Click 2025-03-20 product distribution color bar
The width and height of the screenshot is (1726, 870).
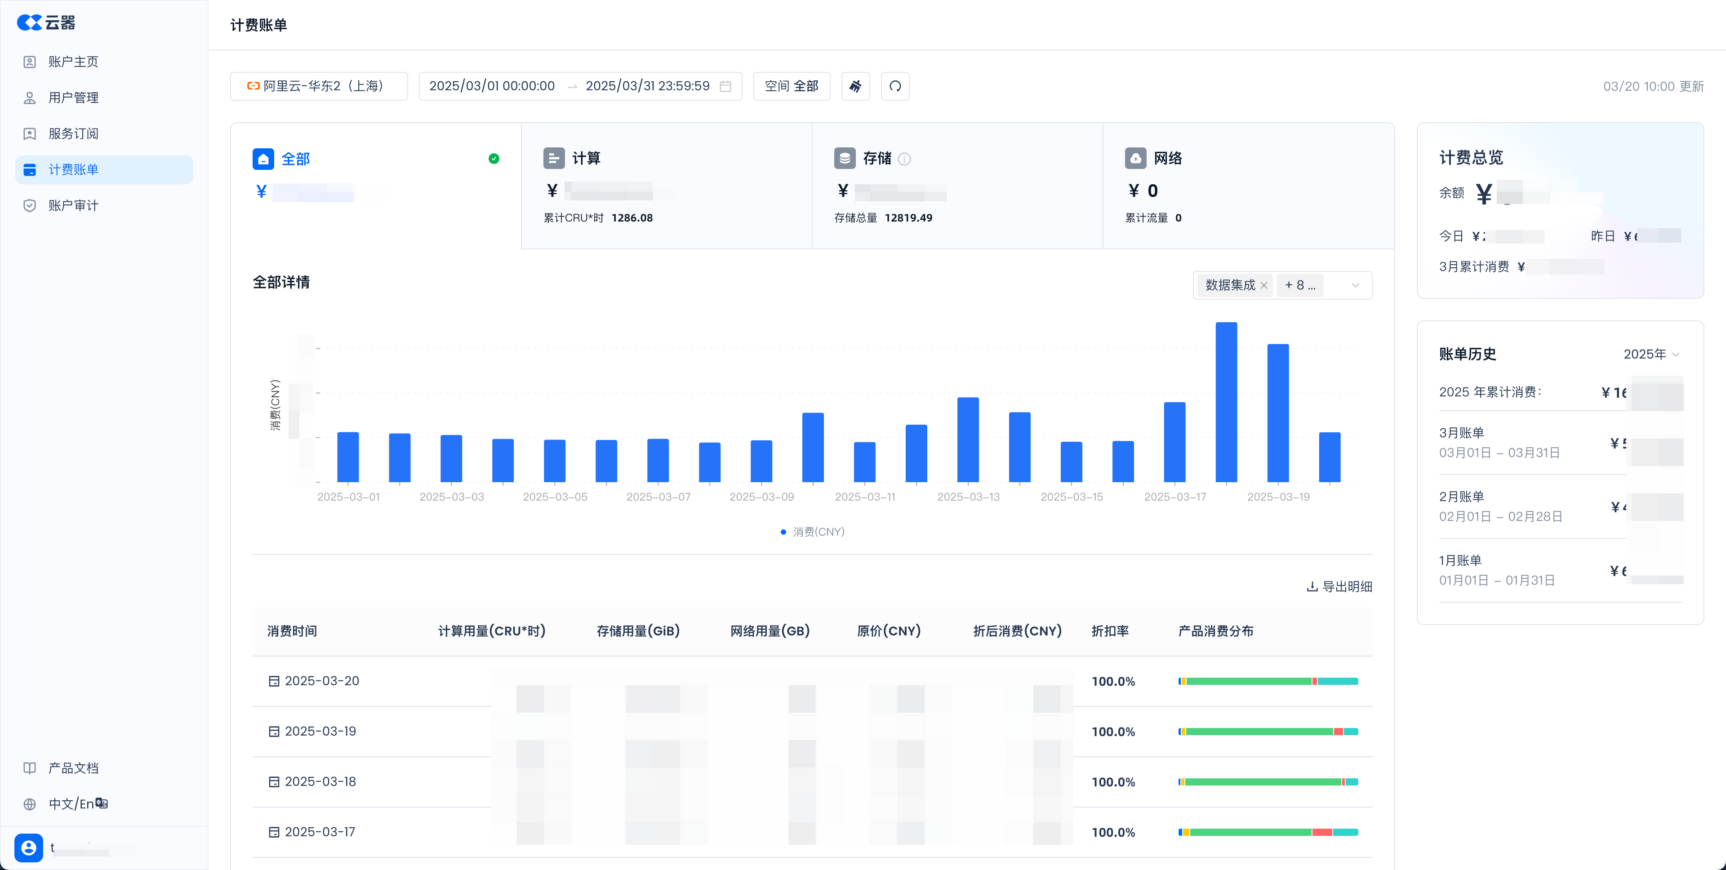pyautogui.click(x=1268, y=681)
